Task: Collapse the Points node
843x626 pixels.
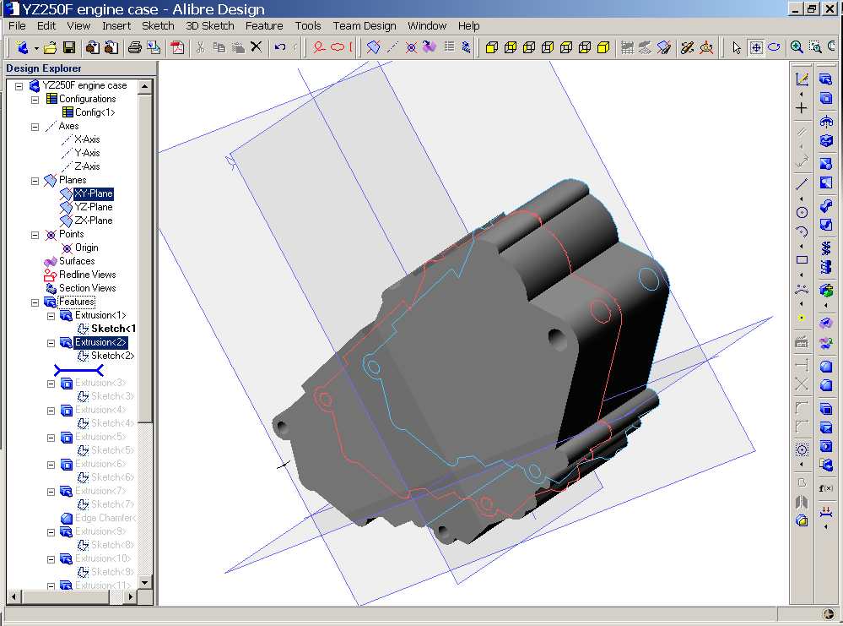Action: (x=35, y=235)
